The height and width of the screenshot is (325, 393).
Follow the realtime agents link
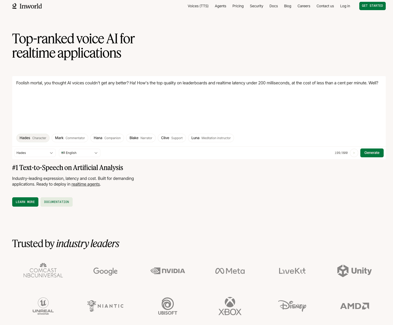tap(86, 184)
